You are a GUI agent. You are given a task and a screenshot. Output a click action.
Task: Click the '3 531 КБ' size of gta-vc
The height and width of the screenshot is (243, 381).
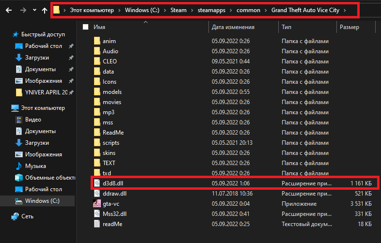click(x=361, y=204)
